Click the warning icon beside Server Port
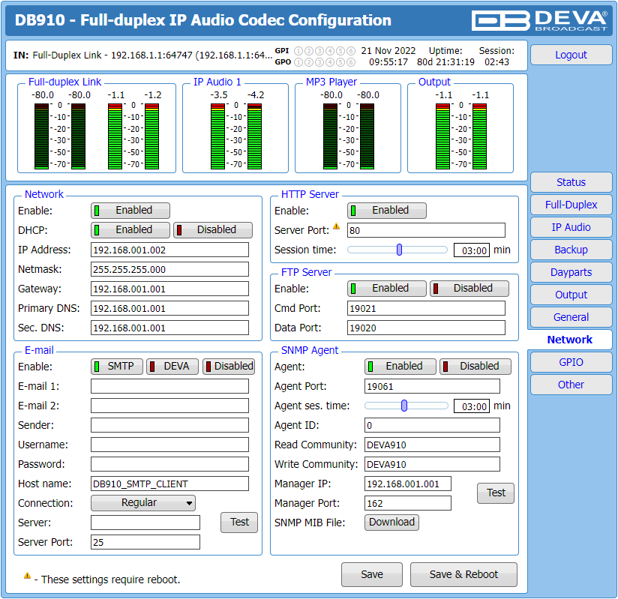Viewport: 618px width, 599px height. pyautogui.click(x=336, y=226)
